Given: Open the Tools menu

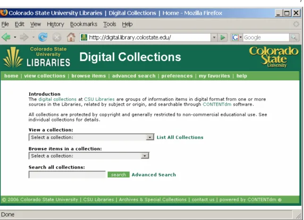Looking at the screenshot, I should tap(110, 24).
